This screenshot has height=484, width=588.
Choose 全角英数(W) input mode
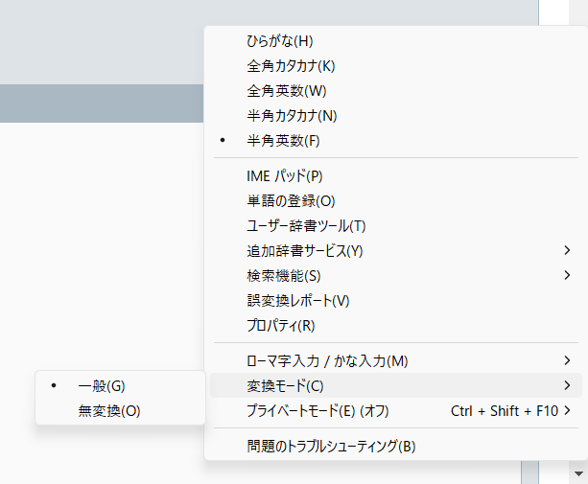[287, 91]
